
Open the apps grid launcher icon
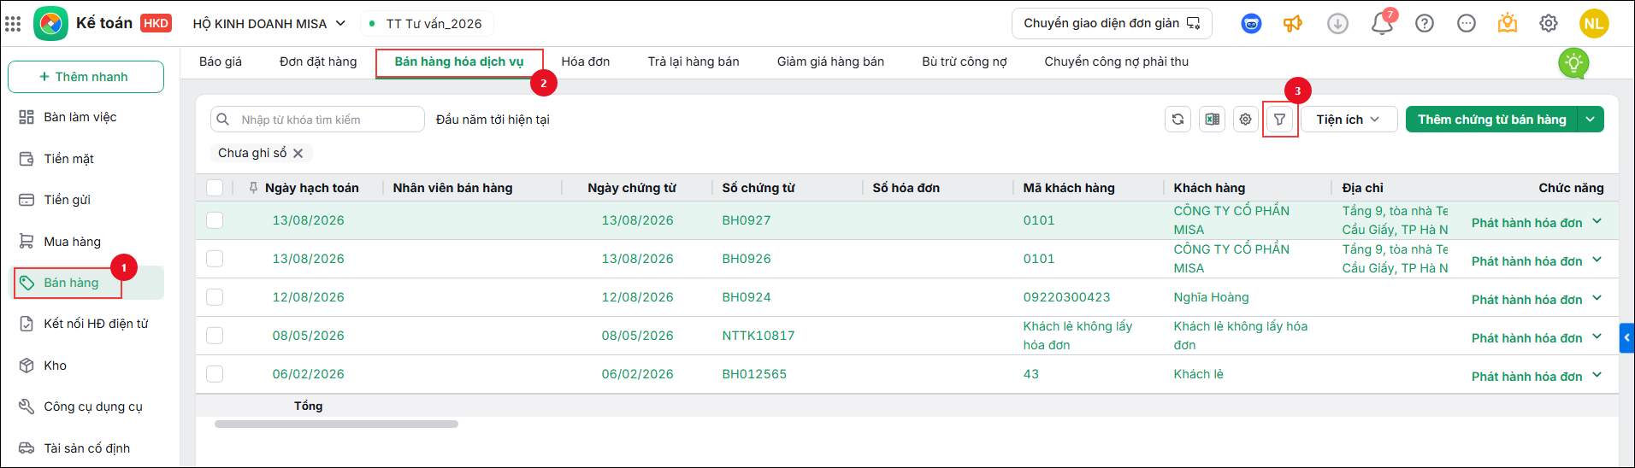(x=13, y=24)
